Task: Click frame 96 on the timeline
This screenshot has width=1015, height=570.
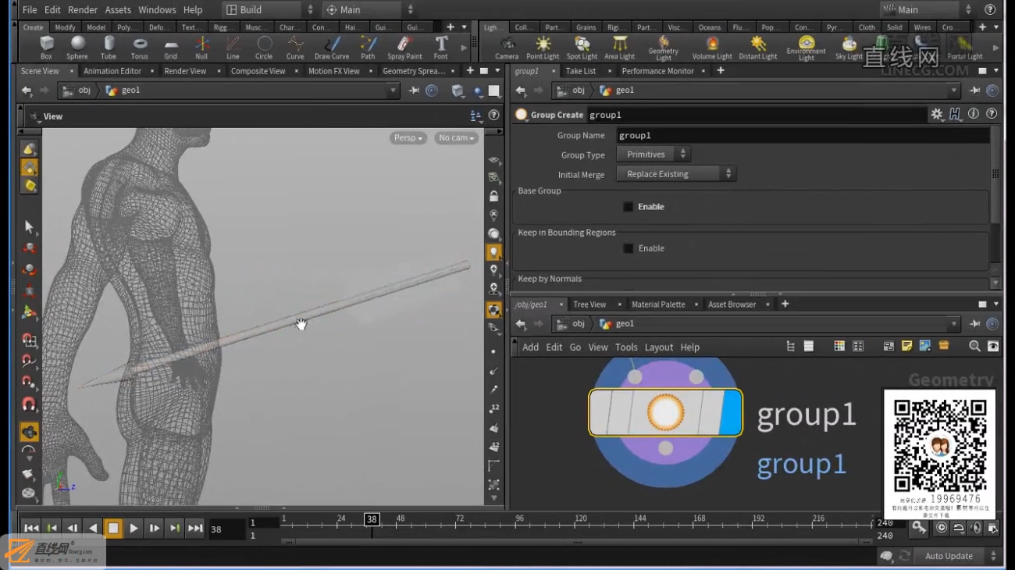Action: click(519, 520)
